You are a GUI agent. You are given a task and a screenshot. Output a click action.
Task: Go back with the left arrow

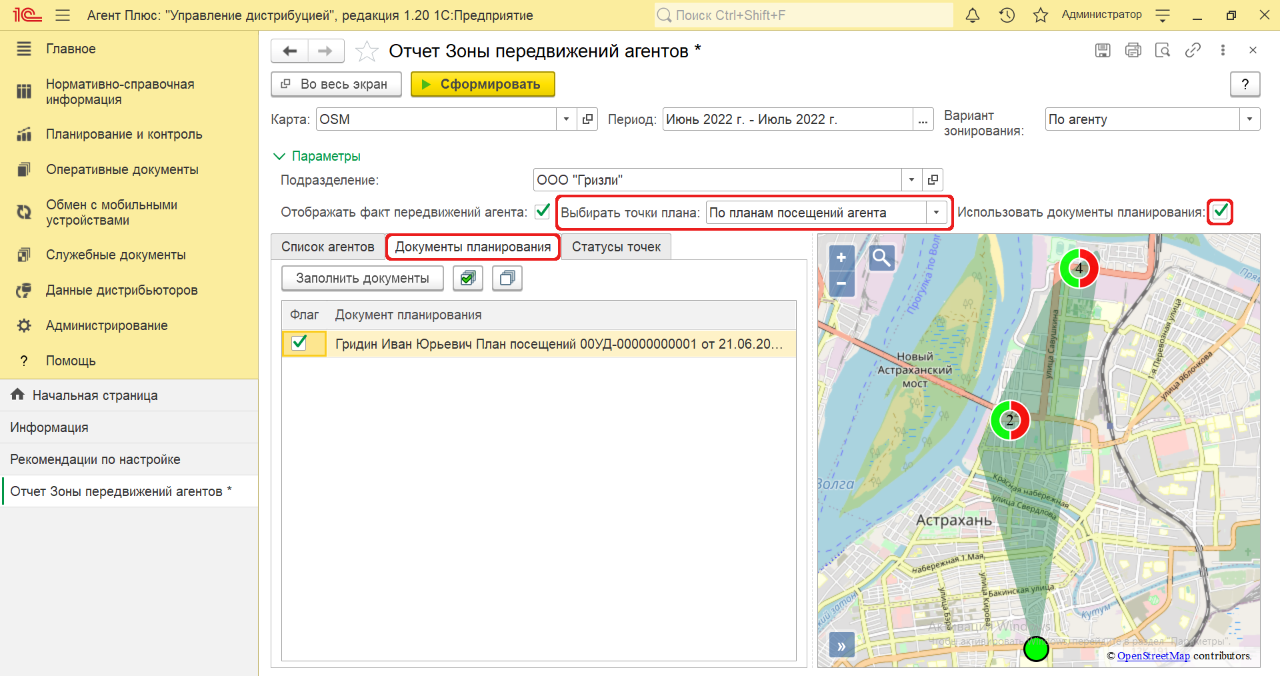click(x=290, y=51)
